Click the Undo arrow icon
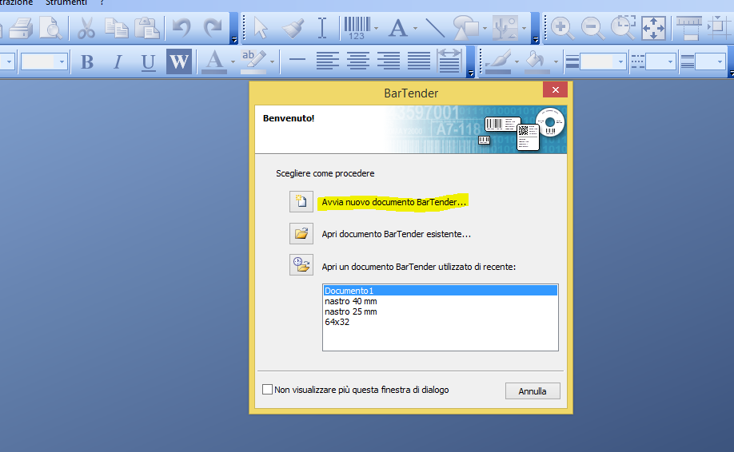 click(182, 28)
